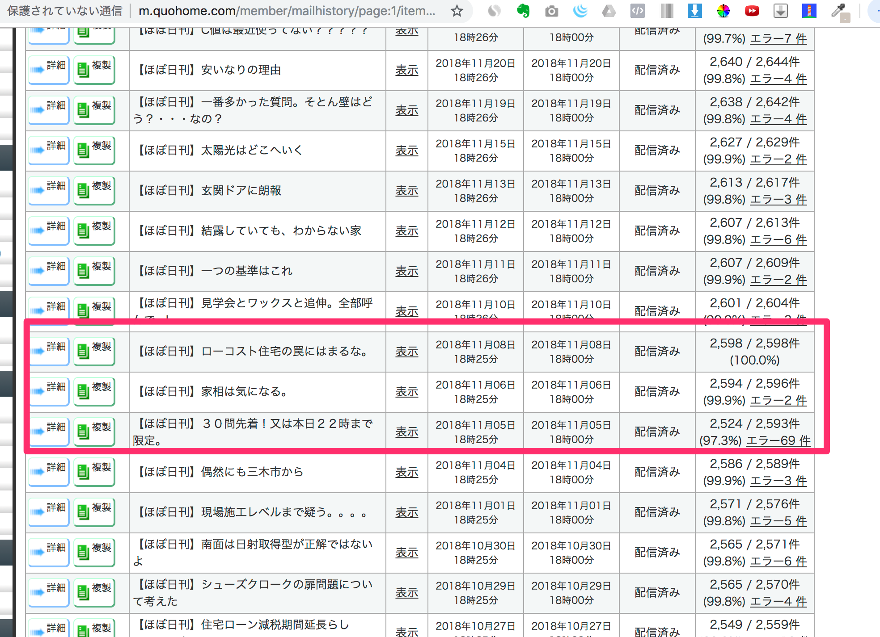The image size is (880, 637).
Task: Click the camera screenshot extension icon
Action: pyautogui.click(x=551, y=11)
